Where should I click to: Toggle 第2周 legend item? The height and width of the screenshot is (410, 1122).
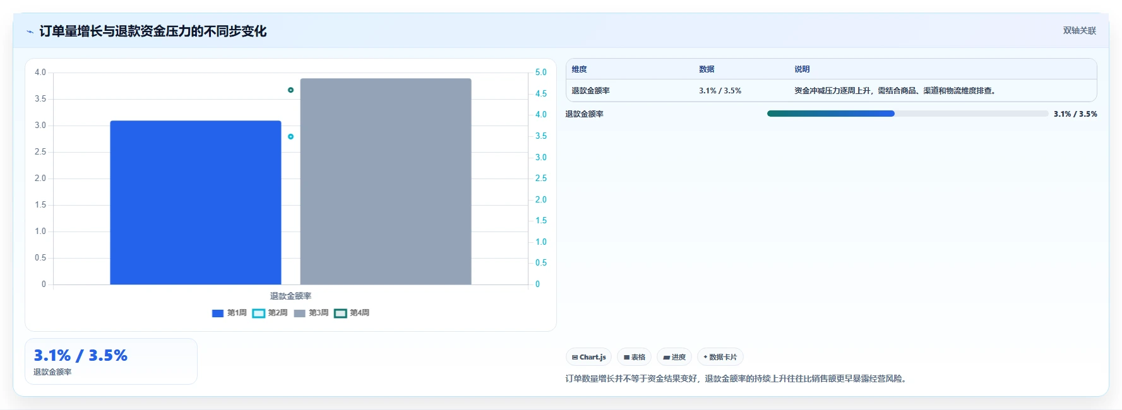pos(270,313)
